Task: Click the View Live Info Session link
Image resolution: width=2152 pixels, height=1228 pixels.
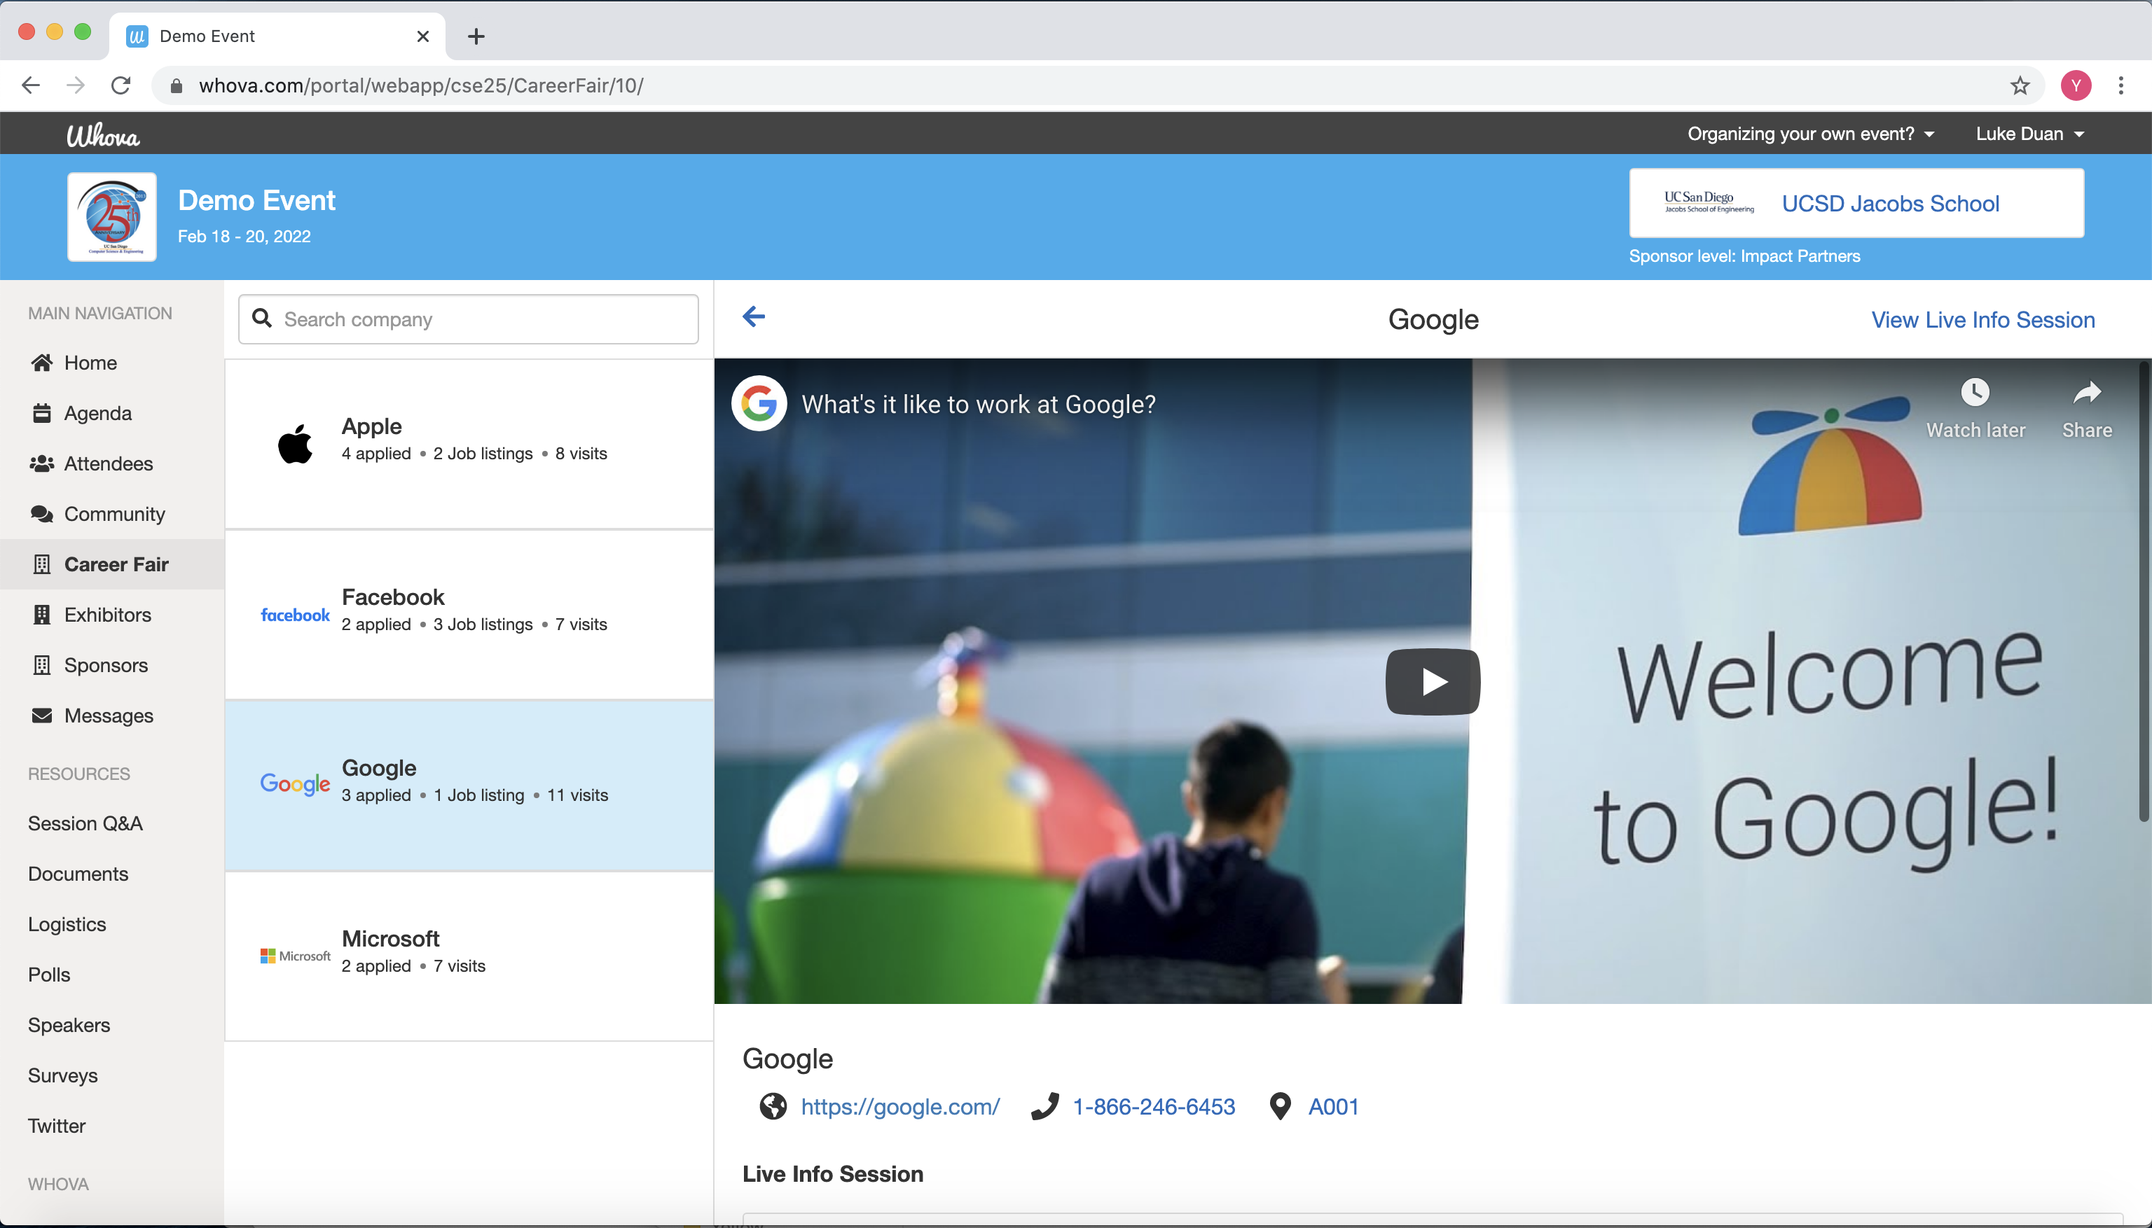Action: coord(1982,320)
